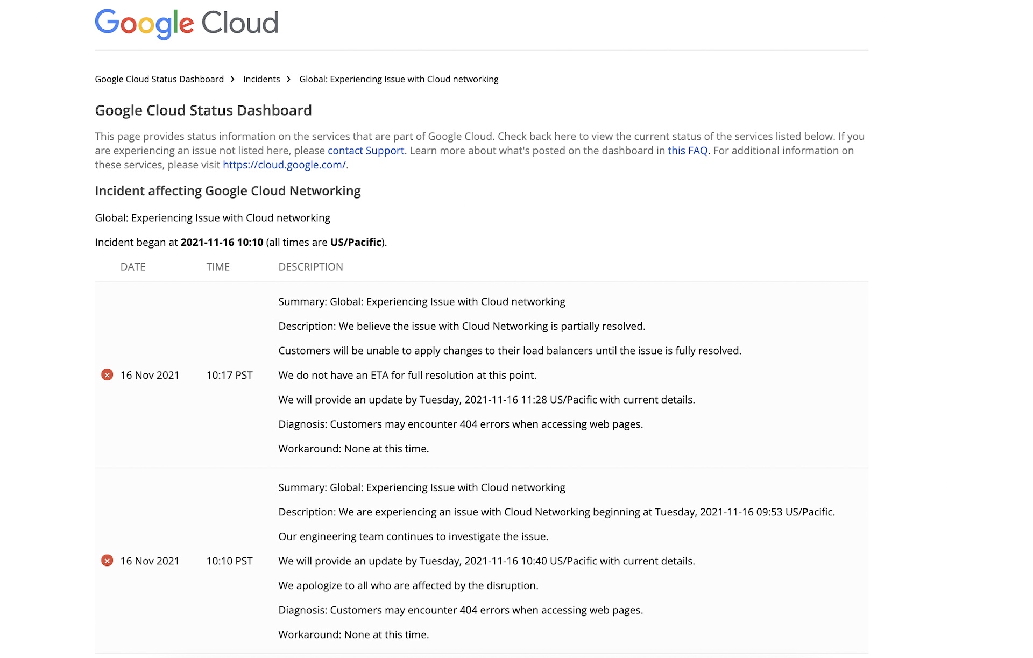Click the DATE column header
Image resolution: width=1033 pixels, height=658 pixels.
(x=133, y=267)
